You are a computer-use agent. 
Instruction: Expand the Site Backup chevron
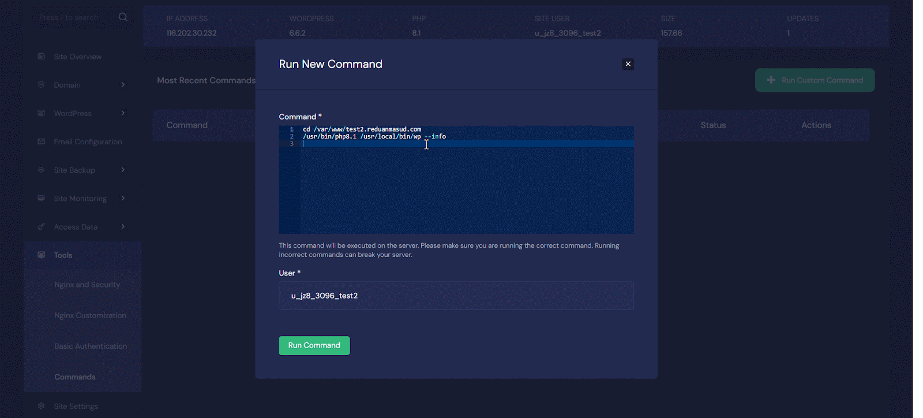click(x=123, y=170)
